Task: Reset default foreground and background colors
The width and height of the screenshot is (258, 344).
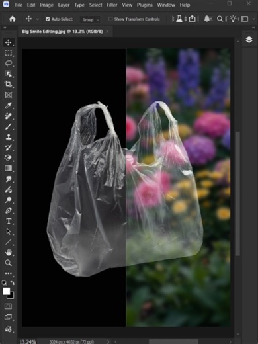Action: (4, 282)
